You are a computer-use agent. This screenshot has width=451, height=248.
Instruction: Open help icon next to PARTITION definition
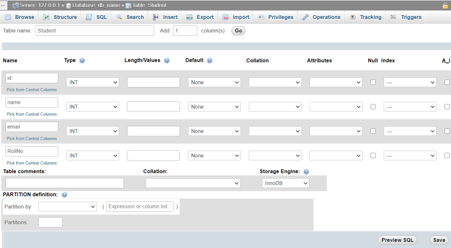pos(64,195)
